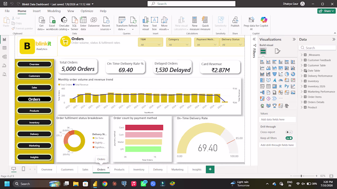Insert a Text box
The image size is (337, 189).
(154, 24)
